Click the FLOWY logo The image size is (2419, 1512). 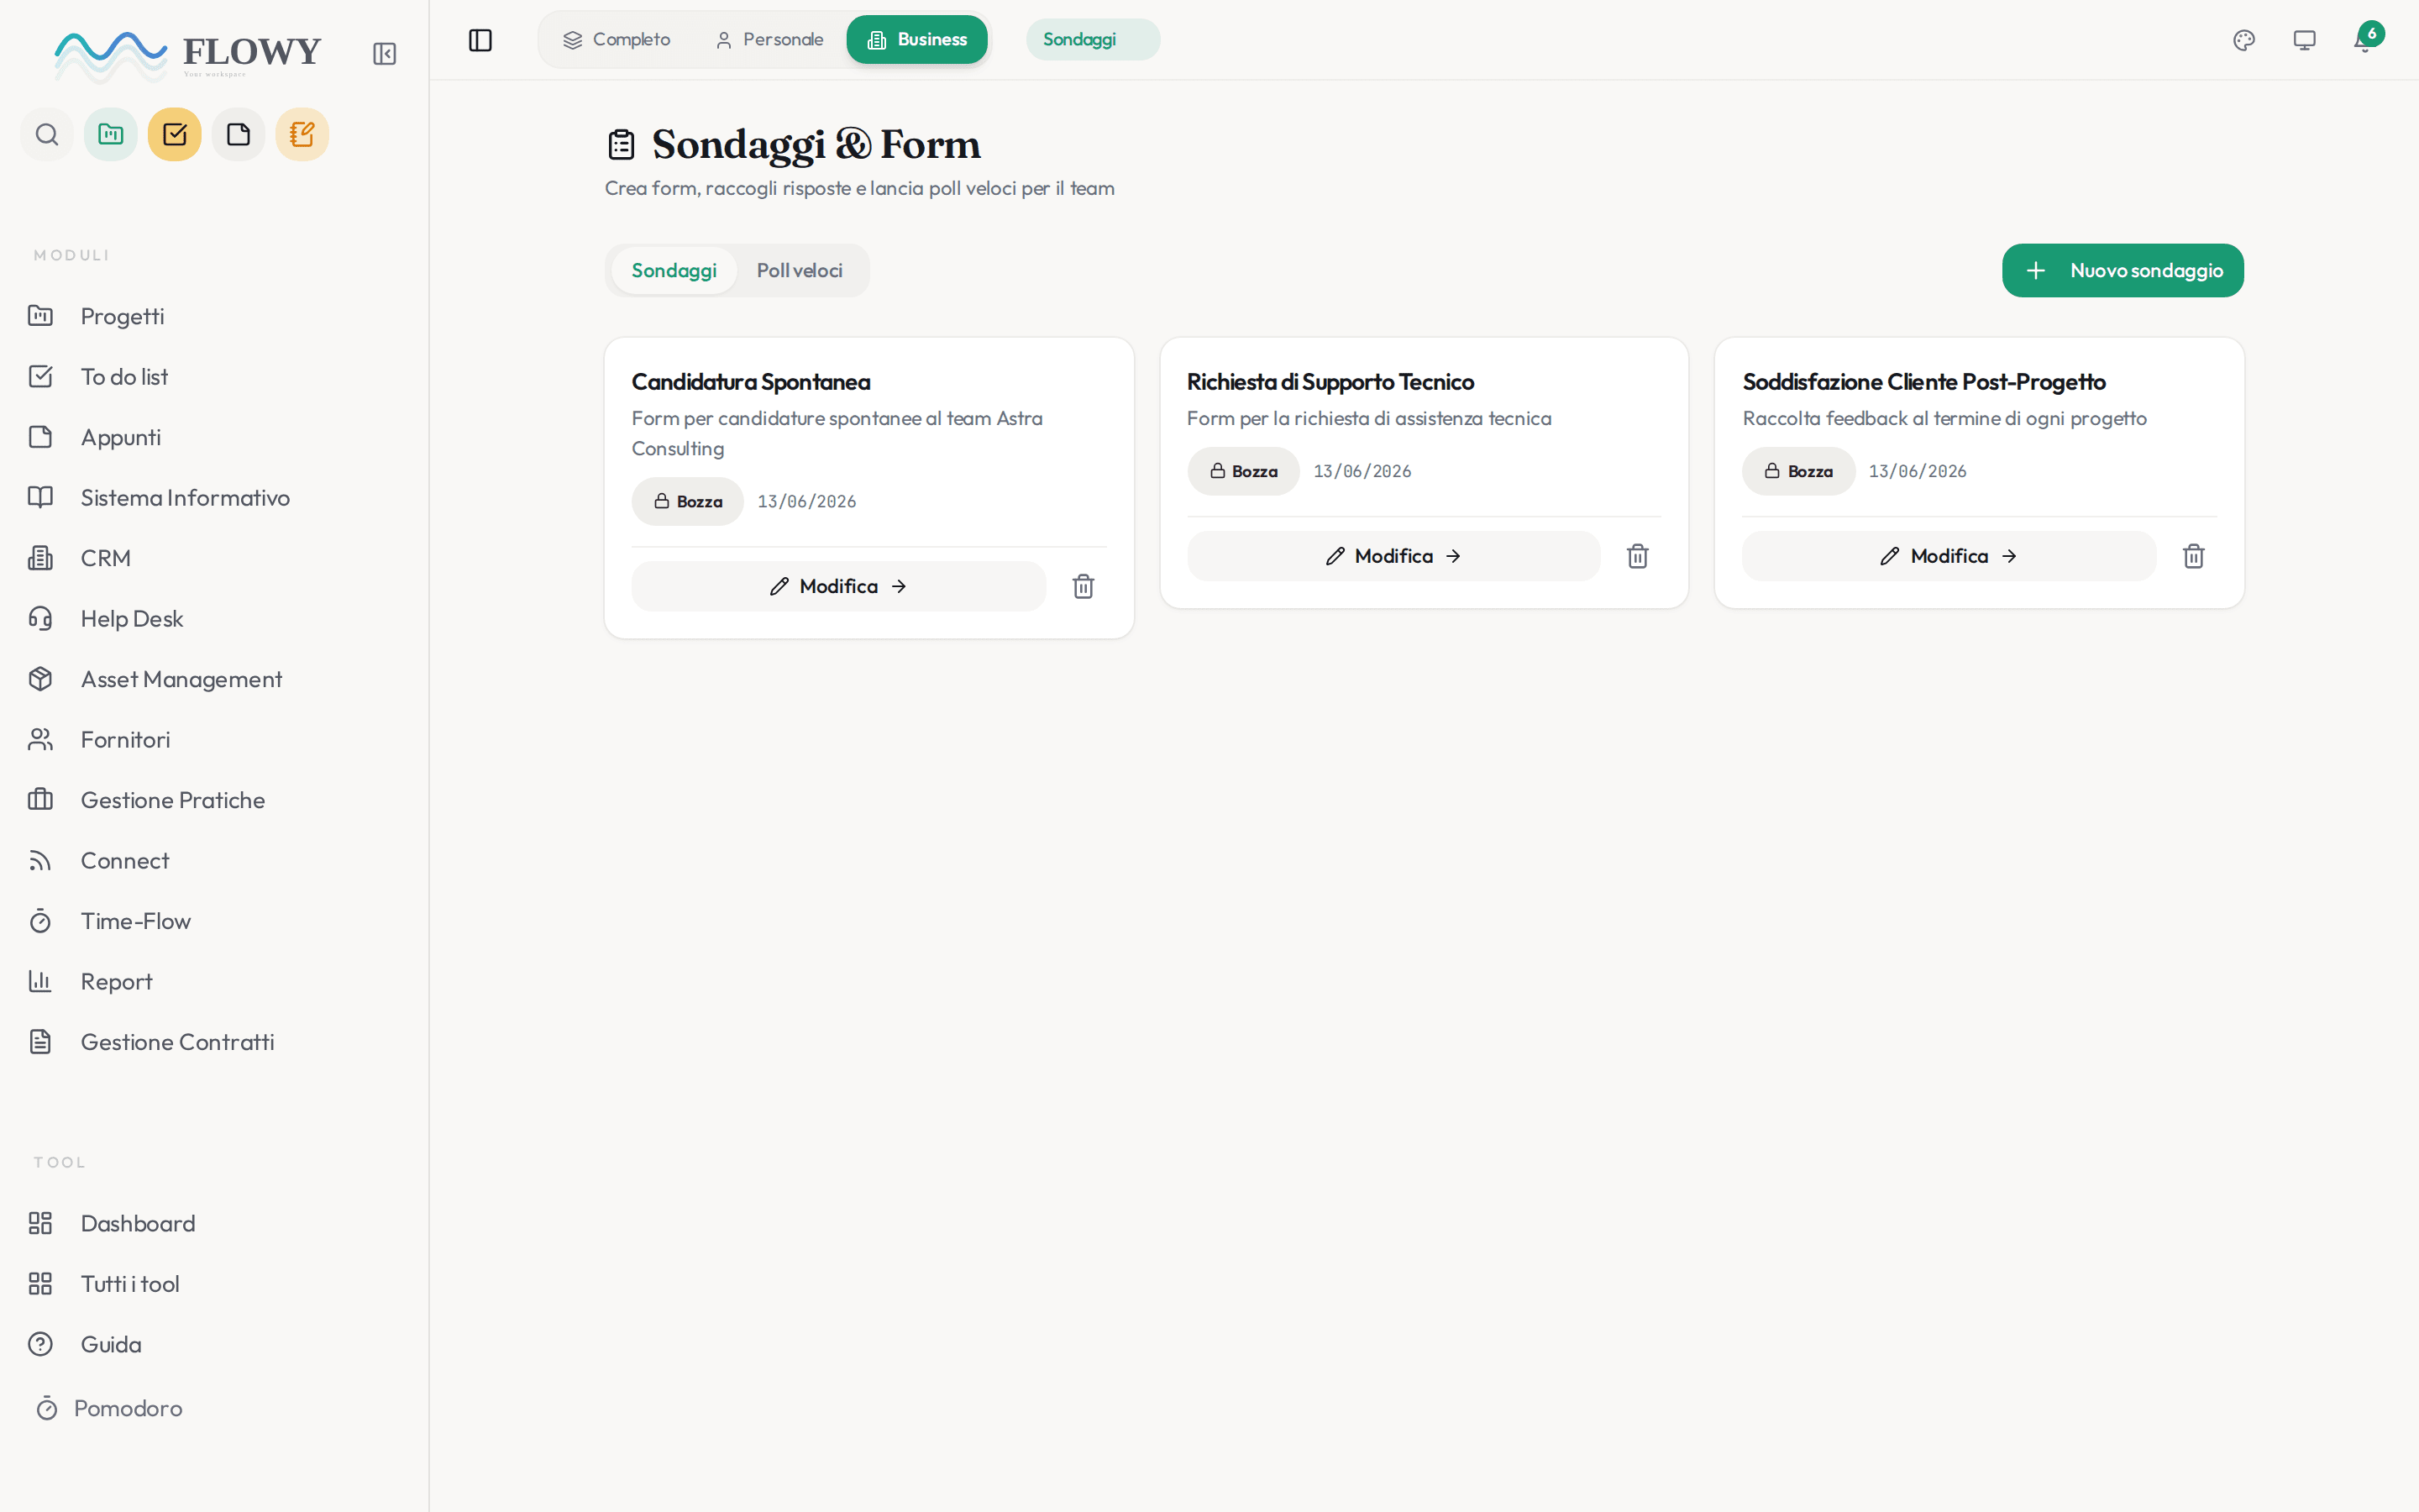(x=187, y=55)
